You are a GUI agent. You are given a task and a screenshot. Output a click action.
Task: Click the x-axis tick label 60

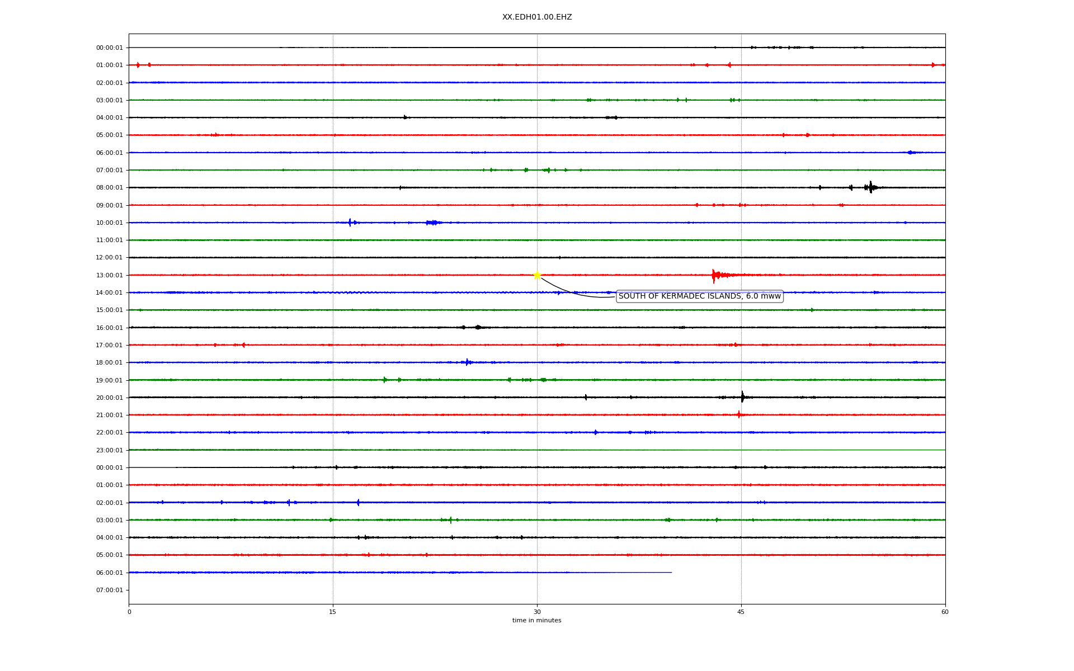coord(945,612)
